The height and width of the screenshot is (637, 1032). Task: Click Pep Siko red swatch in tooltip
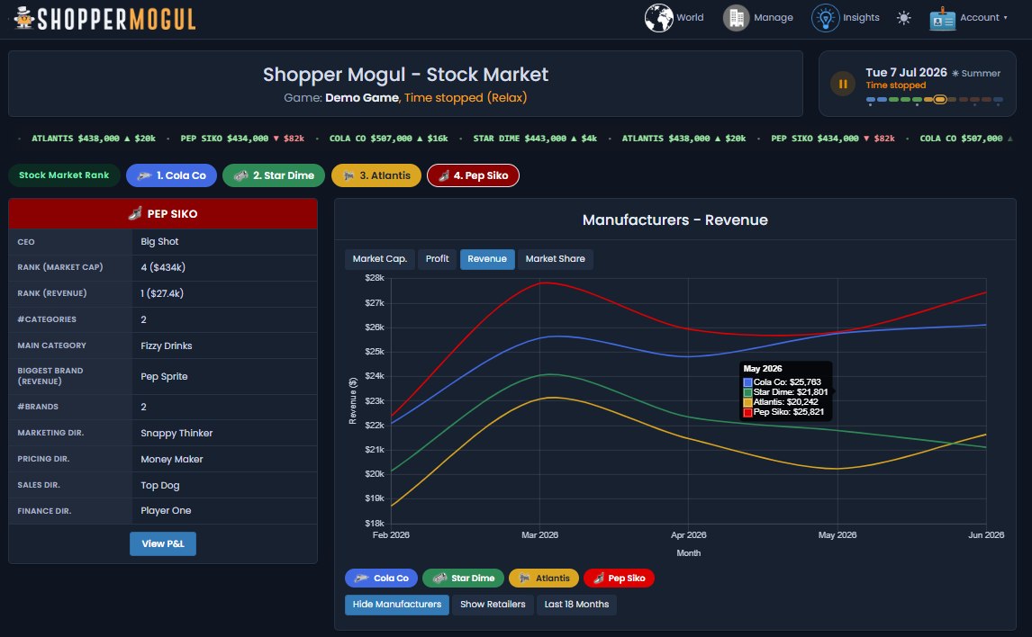click(x=747, y=412)
